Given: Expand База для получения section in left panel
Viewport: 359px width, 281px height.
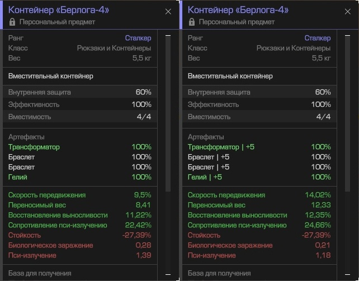Looking at the screenshot, I should pyautogui.click(x=40, y=273).
